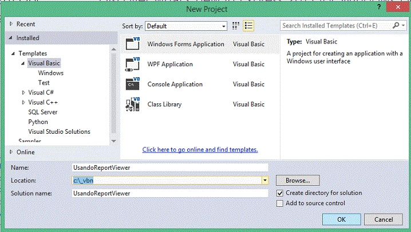411x232 pixels.
Task: Click the WPF Application template icon
Action: click(x=133, y=64)
